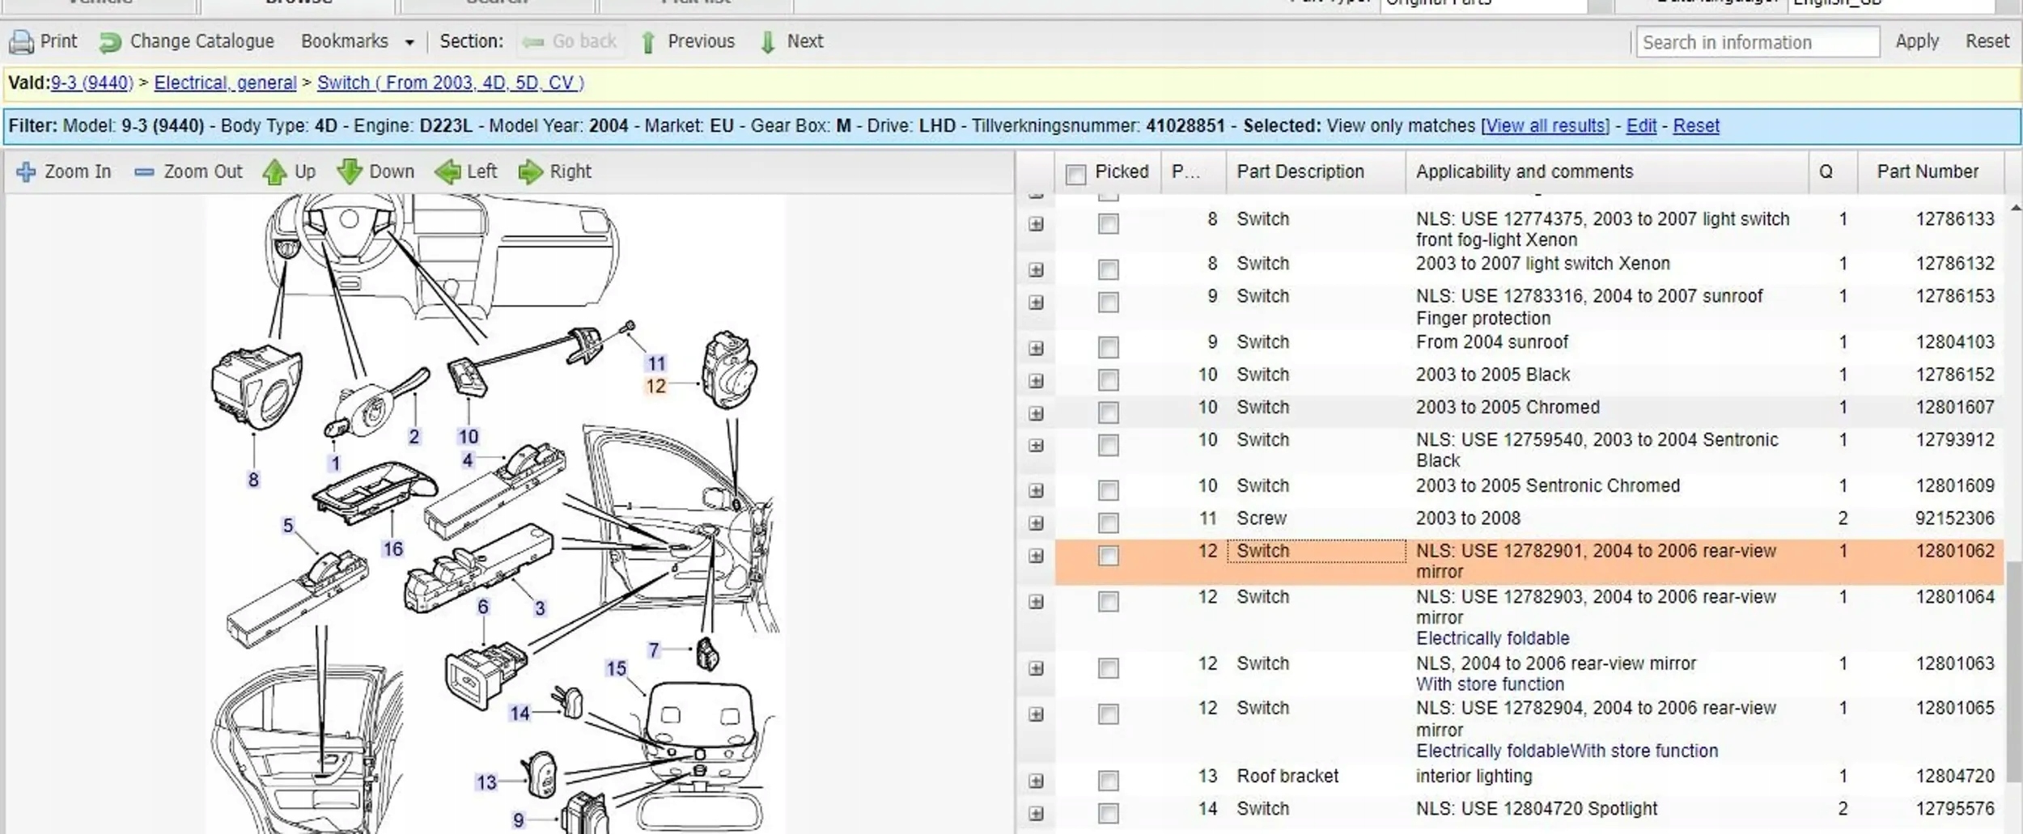
Task: Click the filter Reset link
Action: point(1696,126)
